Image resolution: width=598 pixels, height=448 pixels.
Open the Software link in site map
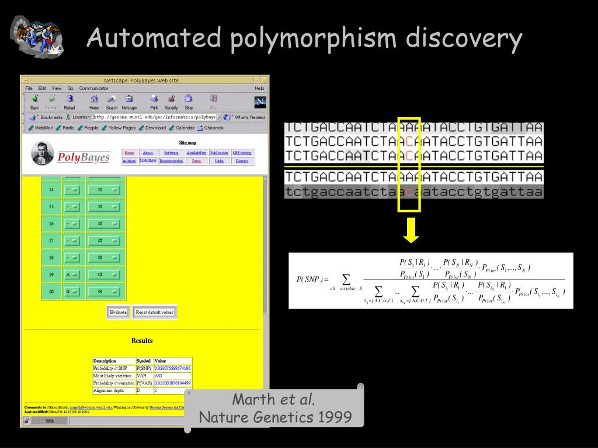(171, 153)
